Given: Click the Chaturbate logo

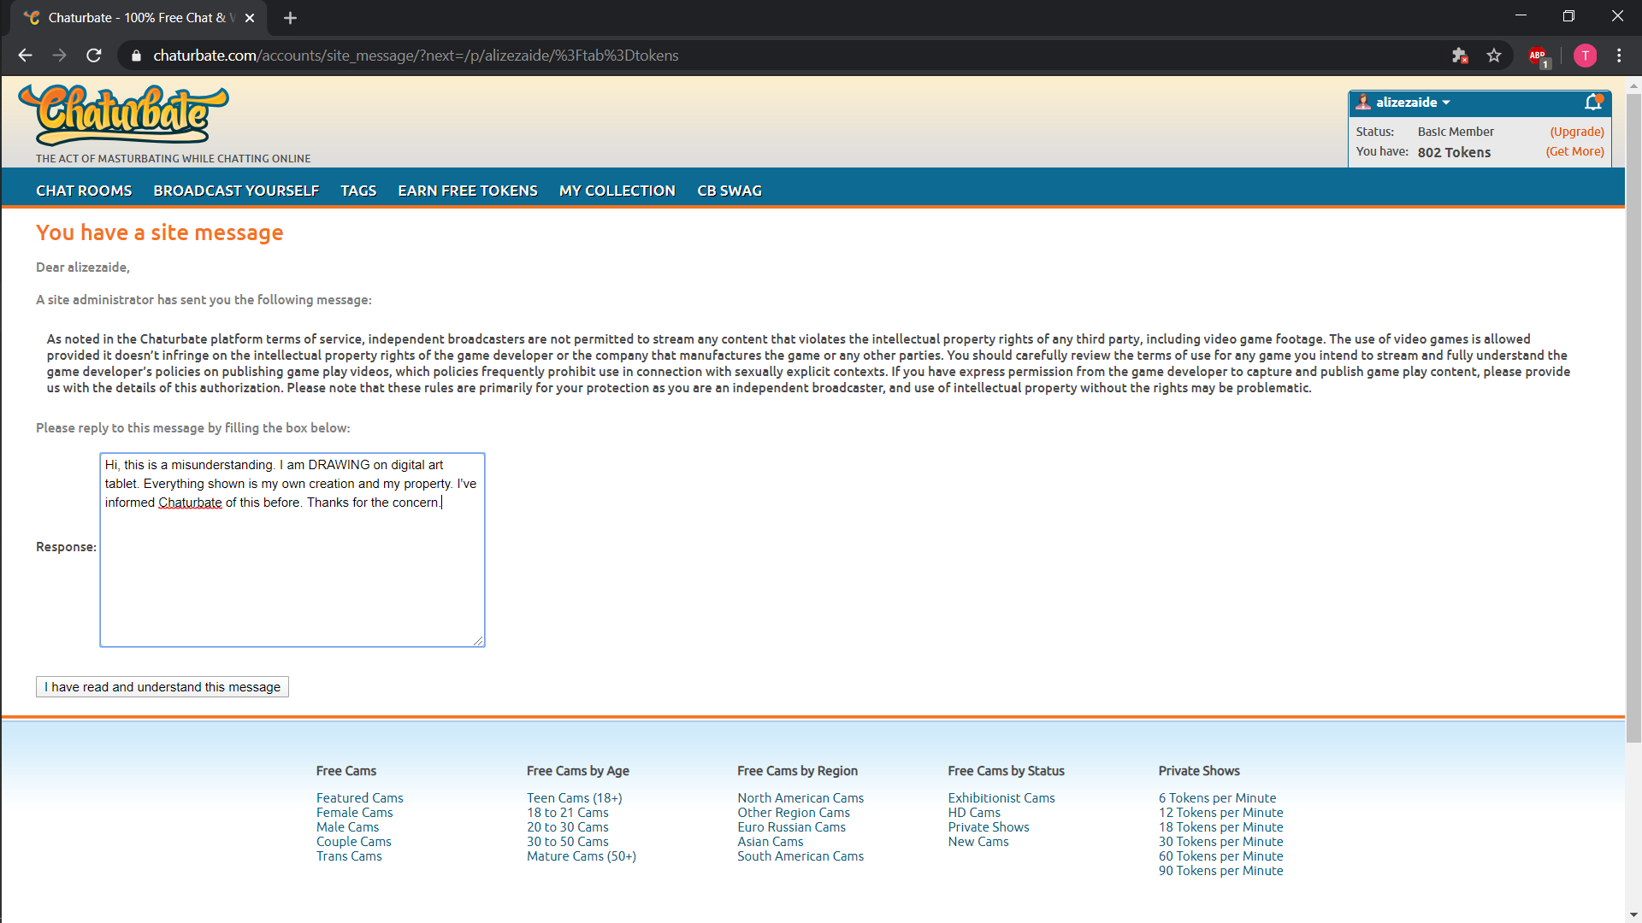Looking at the screenshot, I should point(123,115).
